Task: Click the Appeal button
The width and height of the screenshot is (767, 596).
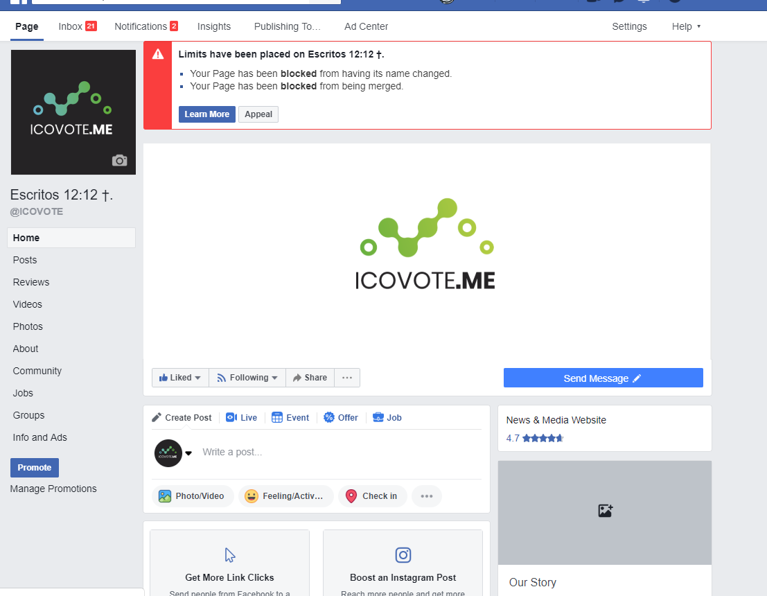Action: pos(258,114)
